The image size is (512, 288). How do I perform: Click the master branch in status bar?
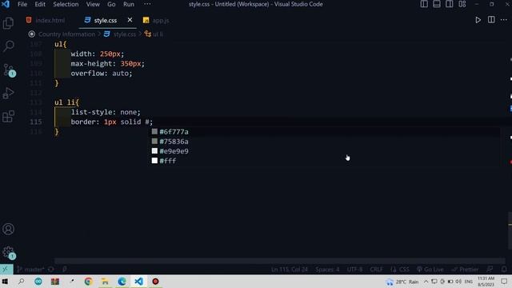click(30, 270)
